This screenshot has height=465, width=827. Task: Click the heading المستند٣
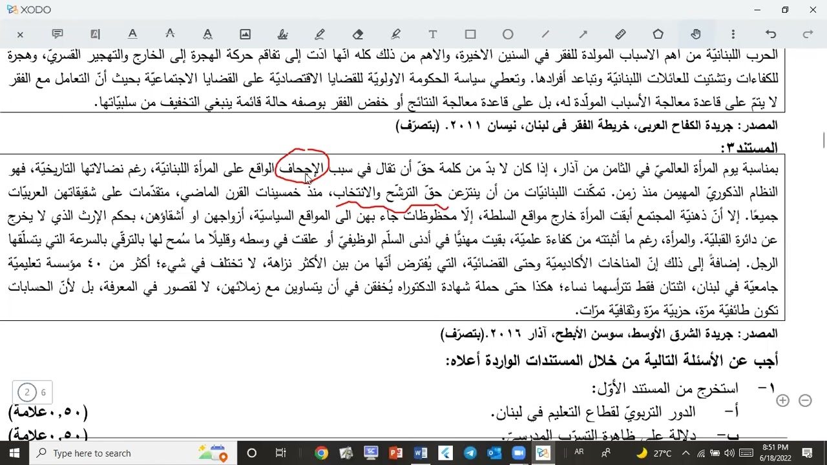pos(749,148)
